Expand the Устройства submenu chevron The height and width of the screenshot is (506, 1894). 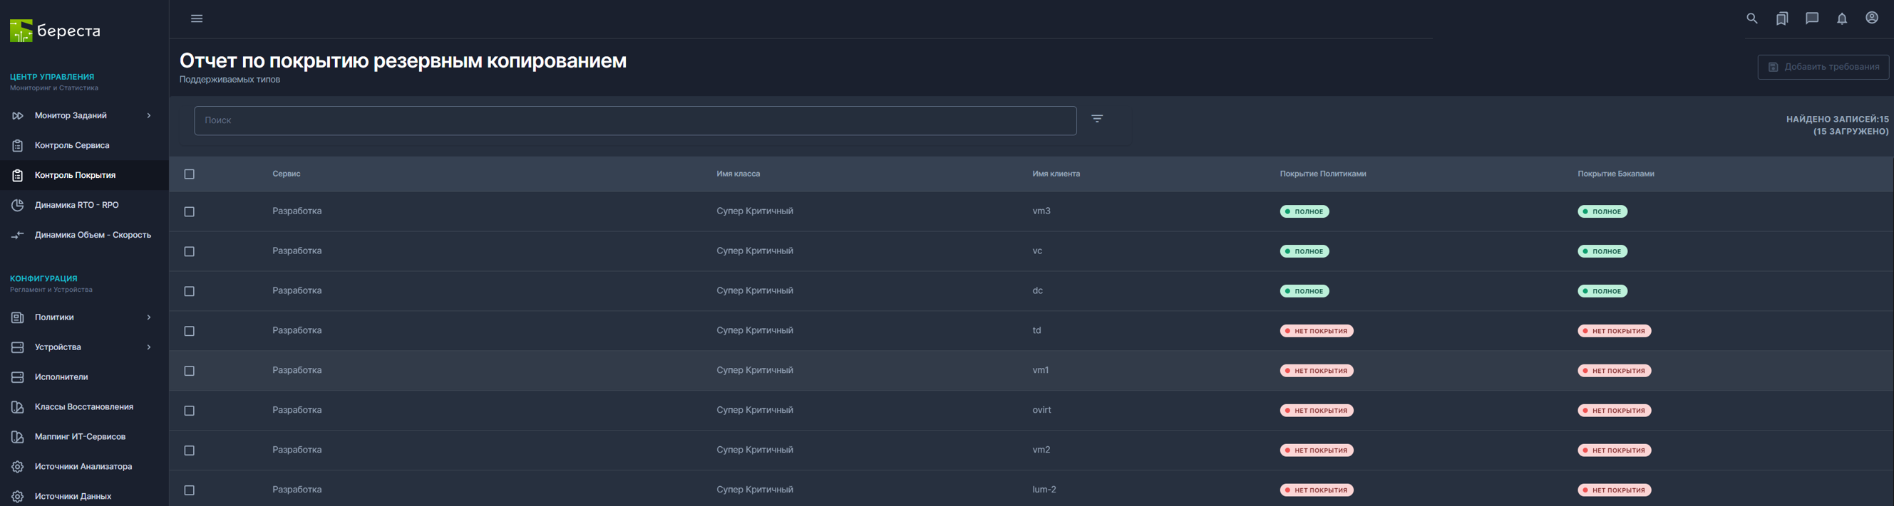click(x=148, y=347)
